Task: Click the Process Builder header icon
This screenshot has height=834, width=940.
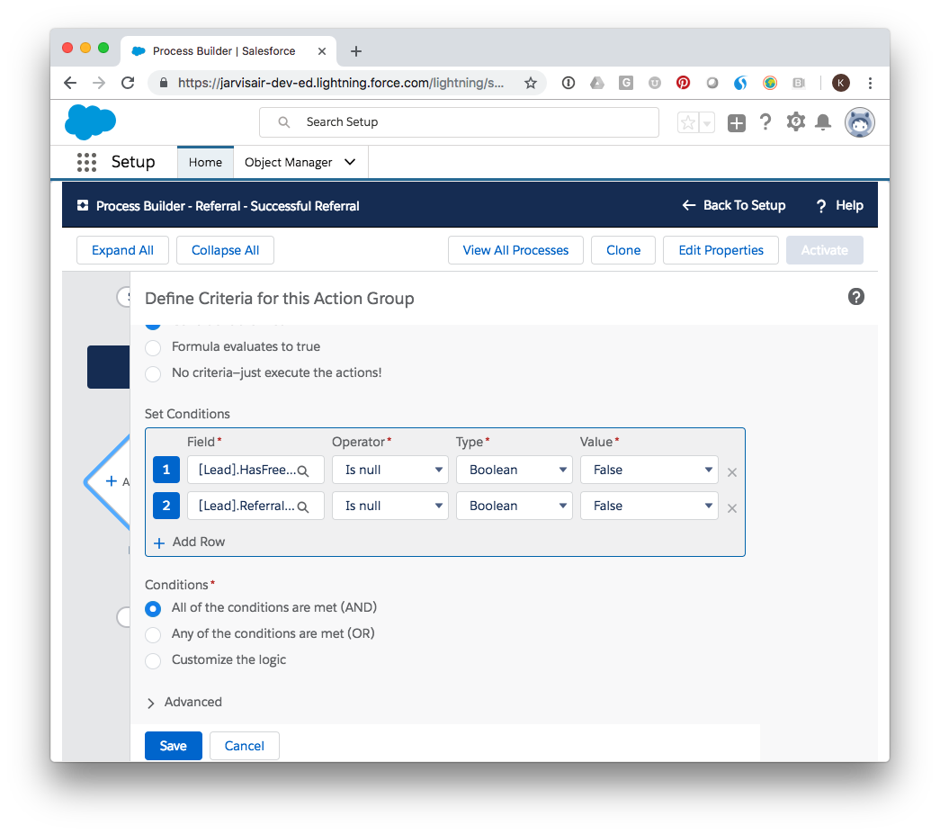Action: tap(83, 206)
